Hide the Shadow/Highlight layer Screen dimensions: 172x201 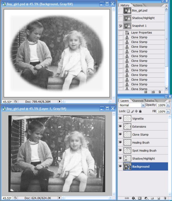tap(120, 158)
